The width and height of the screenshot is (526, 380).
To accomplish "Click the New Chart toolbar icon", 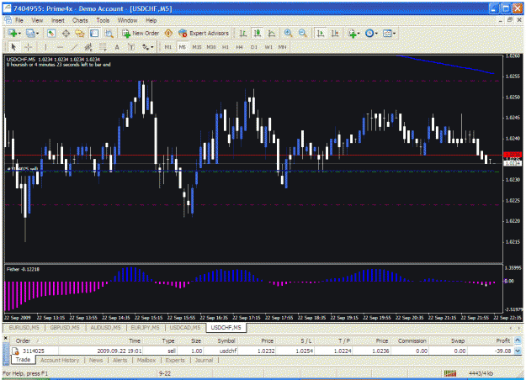I will (x=13, y=33).
